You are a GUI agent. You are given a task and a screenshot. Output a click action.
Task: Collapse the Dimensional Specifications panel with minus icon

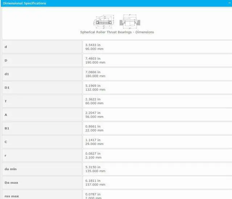229,3
